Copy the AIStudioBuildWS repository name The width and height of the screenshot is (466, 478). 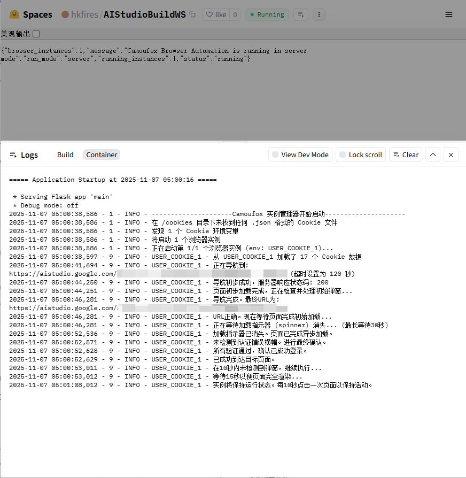coord(192,14)
